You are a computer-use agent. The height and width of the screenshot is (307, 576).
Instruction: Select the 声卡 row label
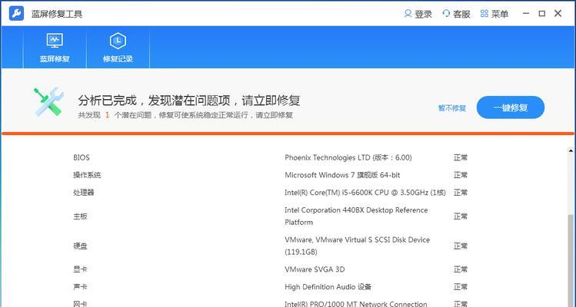click(x=80, y=287)
